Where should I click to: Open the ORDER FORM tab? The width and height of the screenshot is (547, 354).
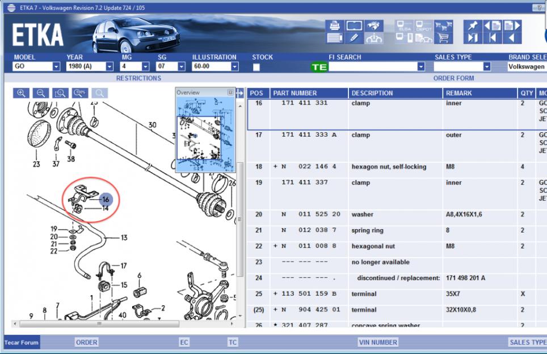[453, 78]
